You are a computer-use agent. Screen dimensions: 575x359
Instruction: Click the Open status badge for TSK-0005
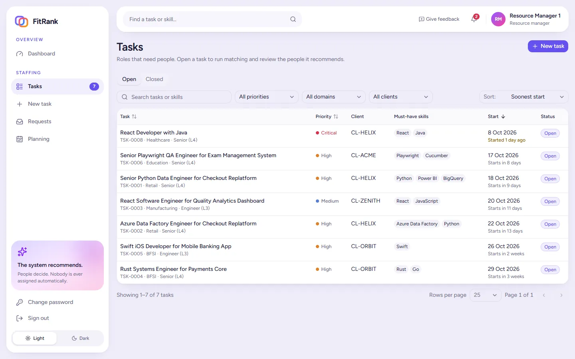(550, 247)
